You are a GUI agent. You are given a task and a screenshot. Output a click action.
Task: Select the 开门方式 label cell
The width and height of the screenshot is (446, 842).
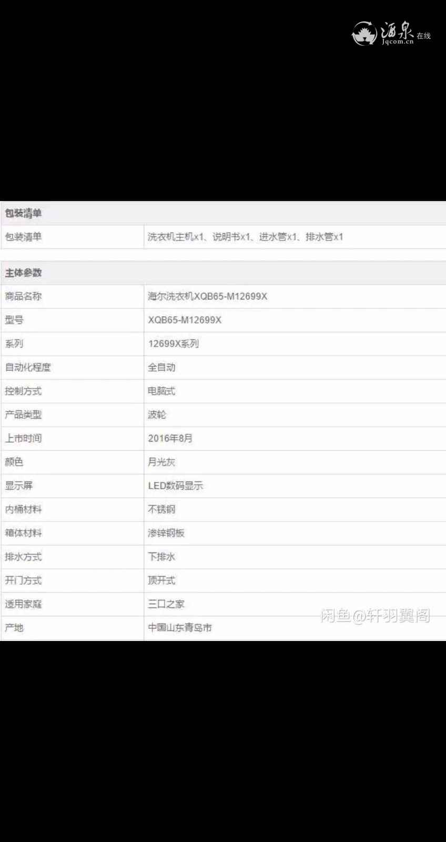click(73, 580)
